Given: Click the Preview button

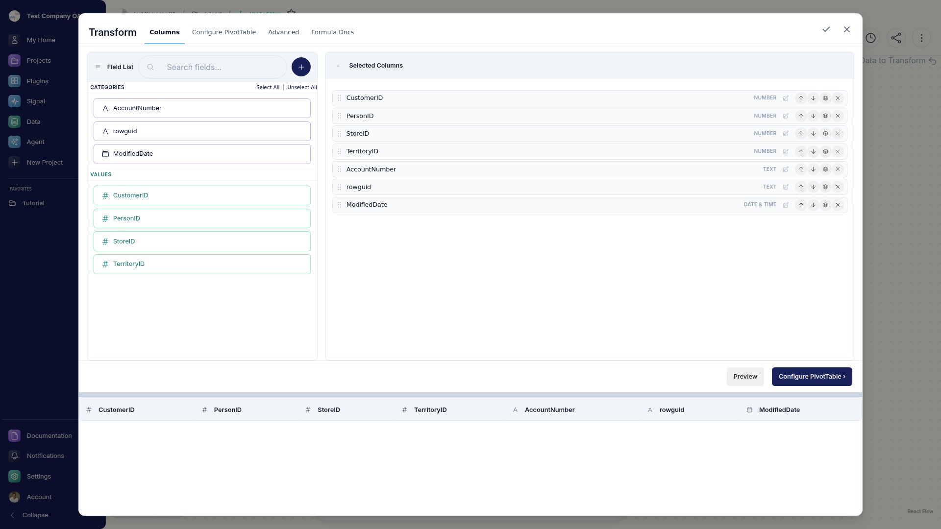Looking at the screenshot, I should click(745, 377).
